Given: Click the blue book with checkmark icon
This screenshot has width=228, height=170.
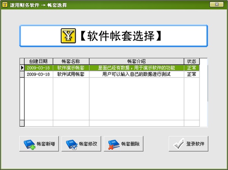Looking at the screenshot, I should tap(72, 144).
